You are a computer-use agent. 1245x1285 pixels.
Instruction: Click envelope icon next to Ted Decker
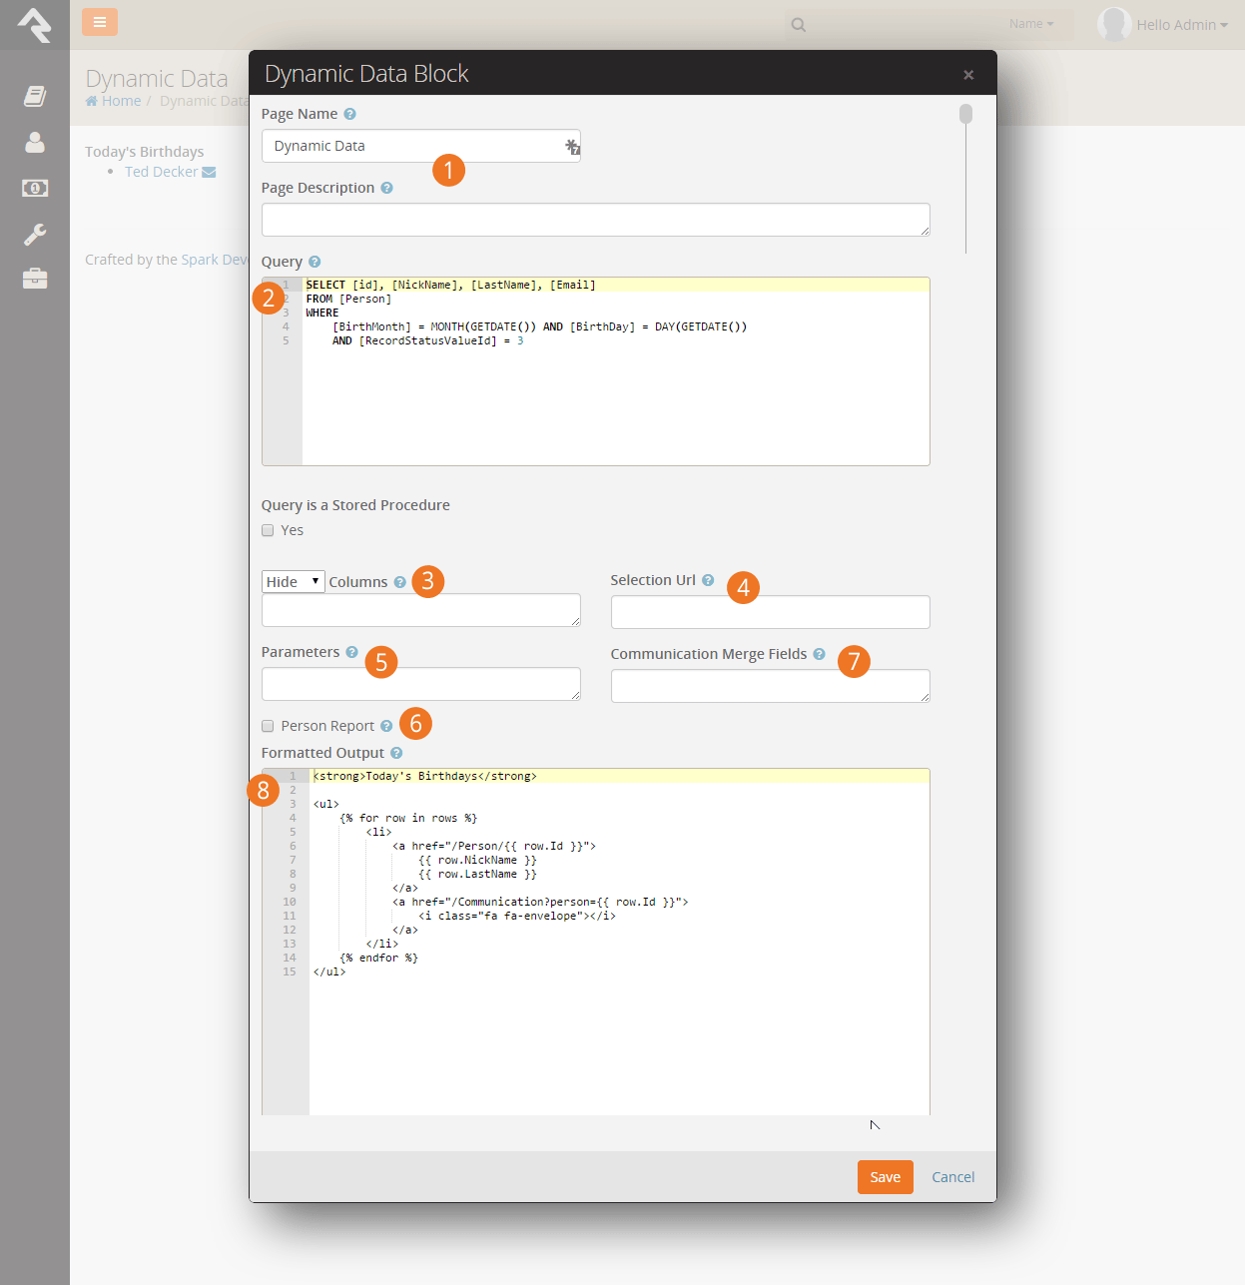[209, 172]
